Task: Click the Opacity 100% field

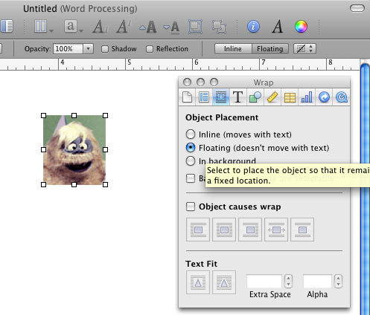Action: pos(68,49)
